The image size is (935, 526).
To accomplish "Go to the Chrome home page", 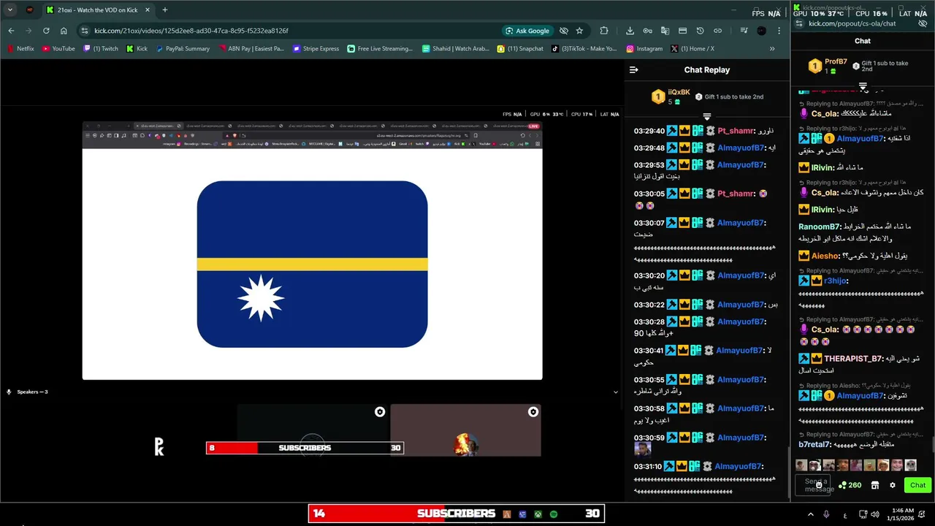I will [64, 31].
